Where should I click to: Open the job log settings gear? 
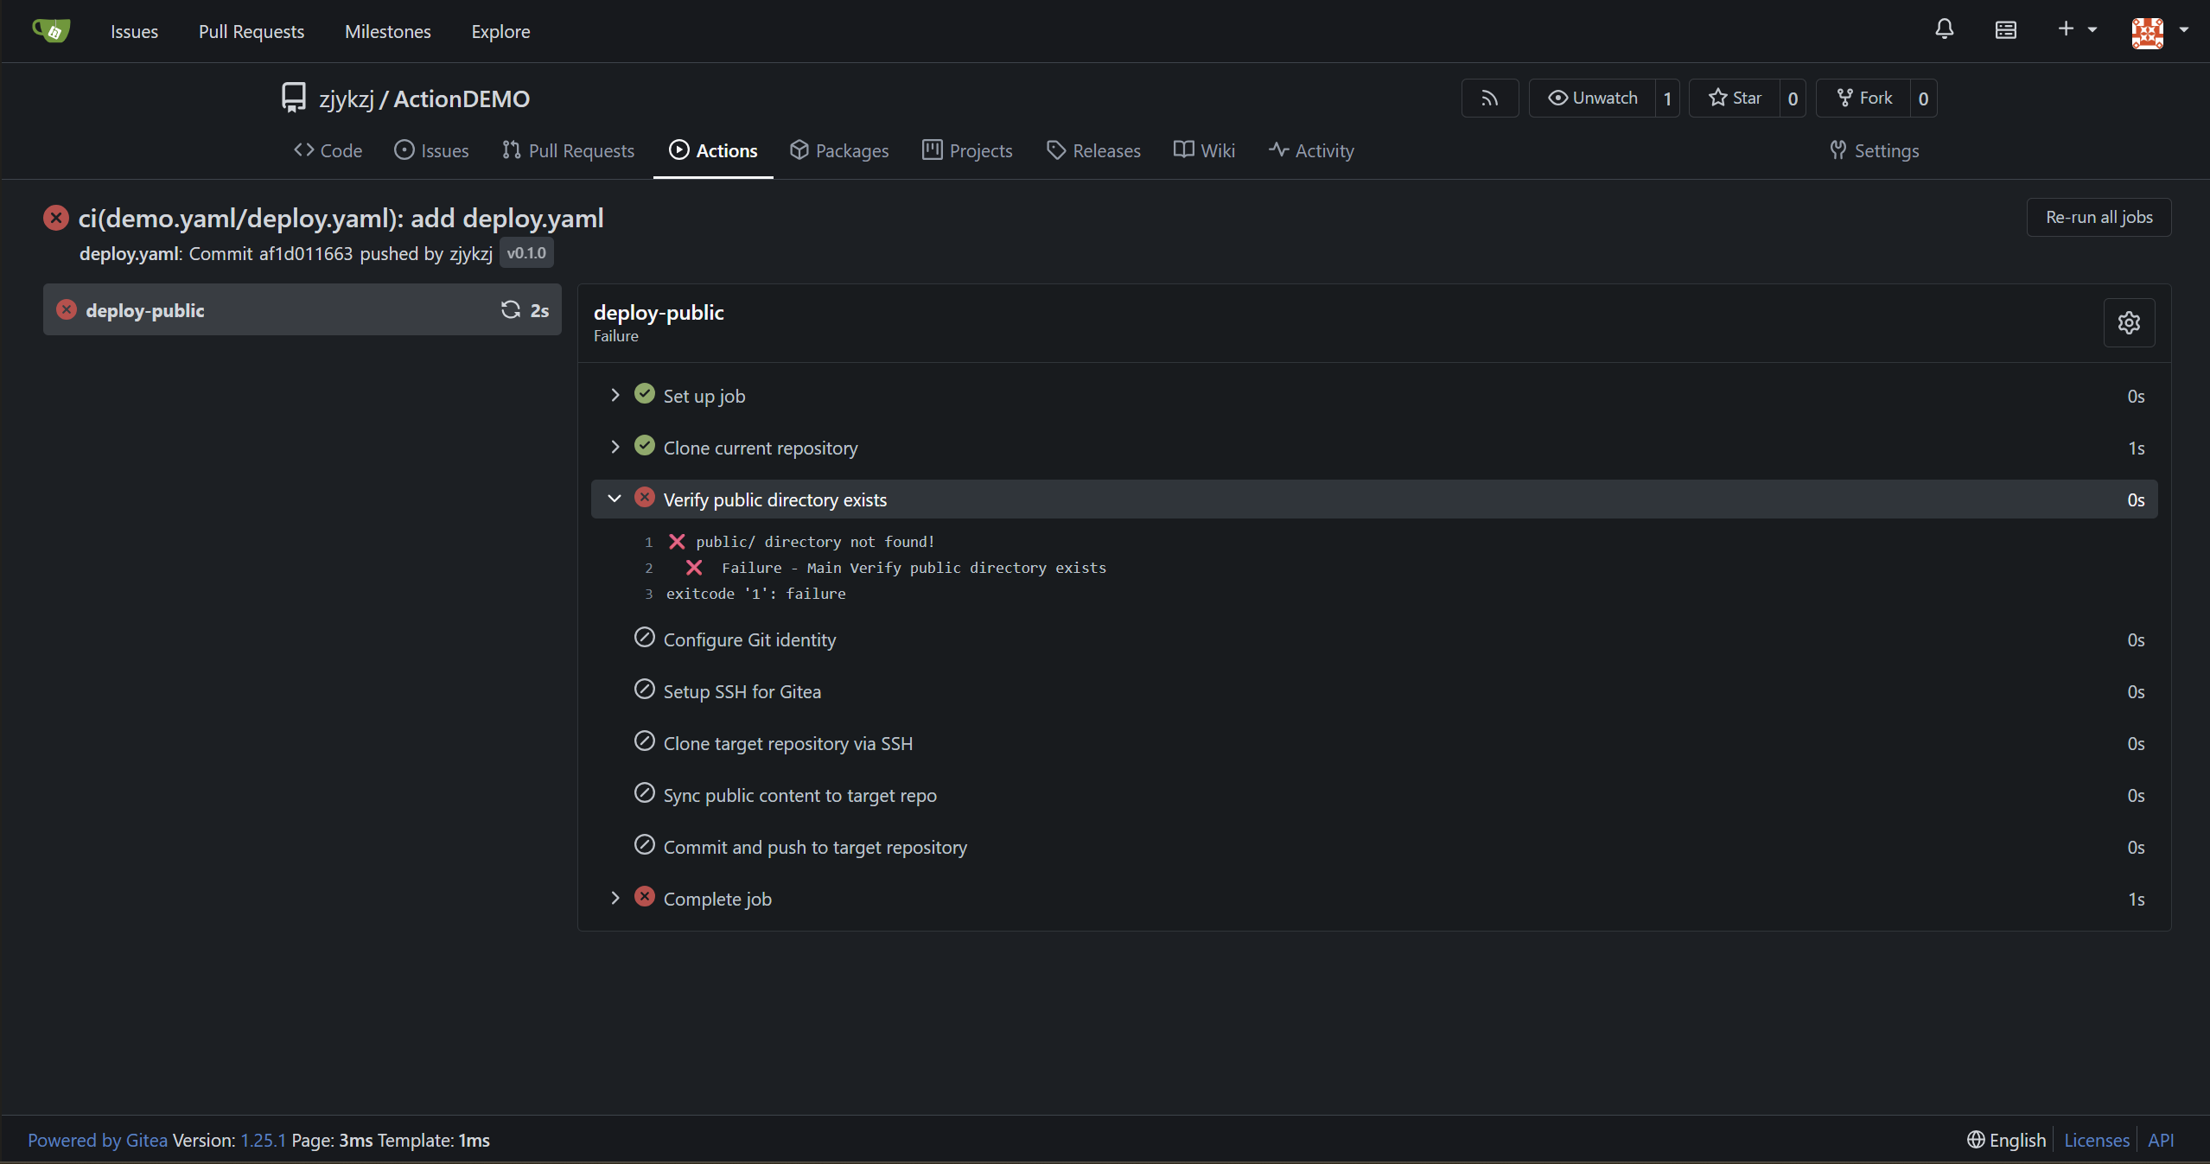point(2129,322)
